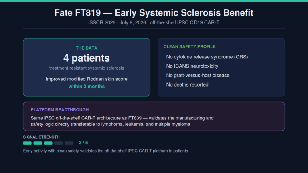Click the 'Early activity with clean safety' footnote

(105, 151)
